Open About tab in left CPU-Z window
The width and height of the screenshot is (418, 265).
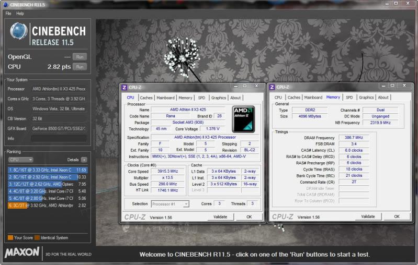235,98
